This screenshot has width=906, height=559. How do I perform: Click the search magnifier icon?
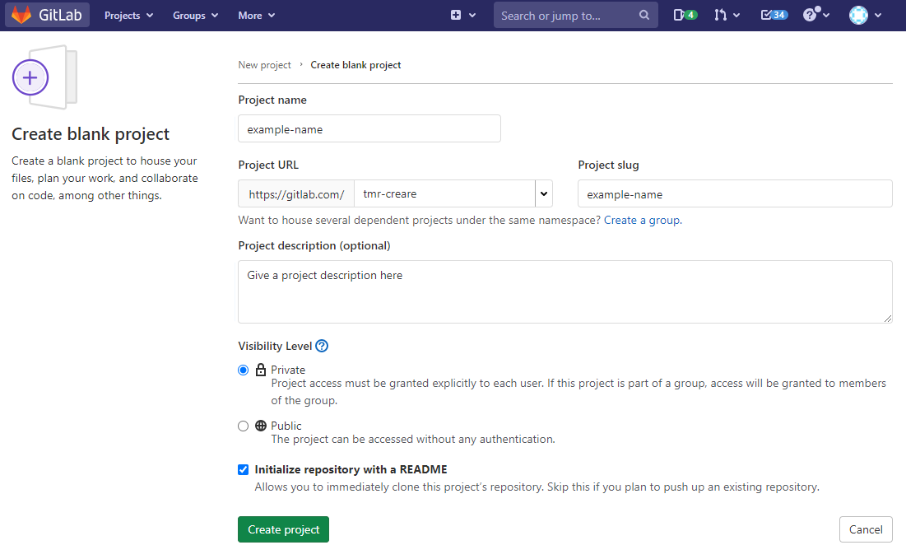(644, 15)
